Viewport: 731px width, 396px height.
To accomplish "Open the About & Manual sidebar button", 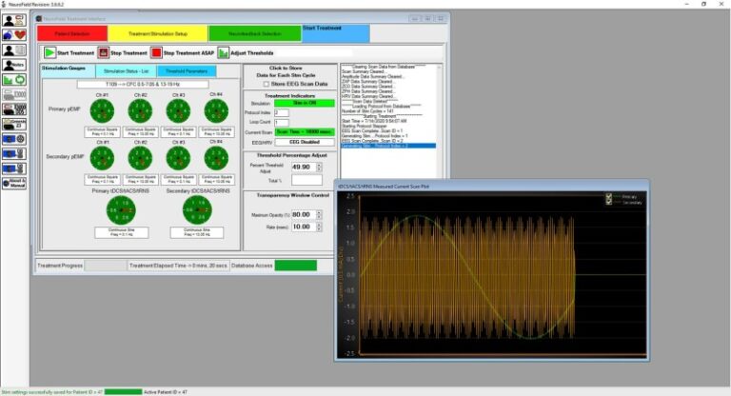I will [13, 182].
